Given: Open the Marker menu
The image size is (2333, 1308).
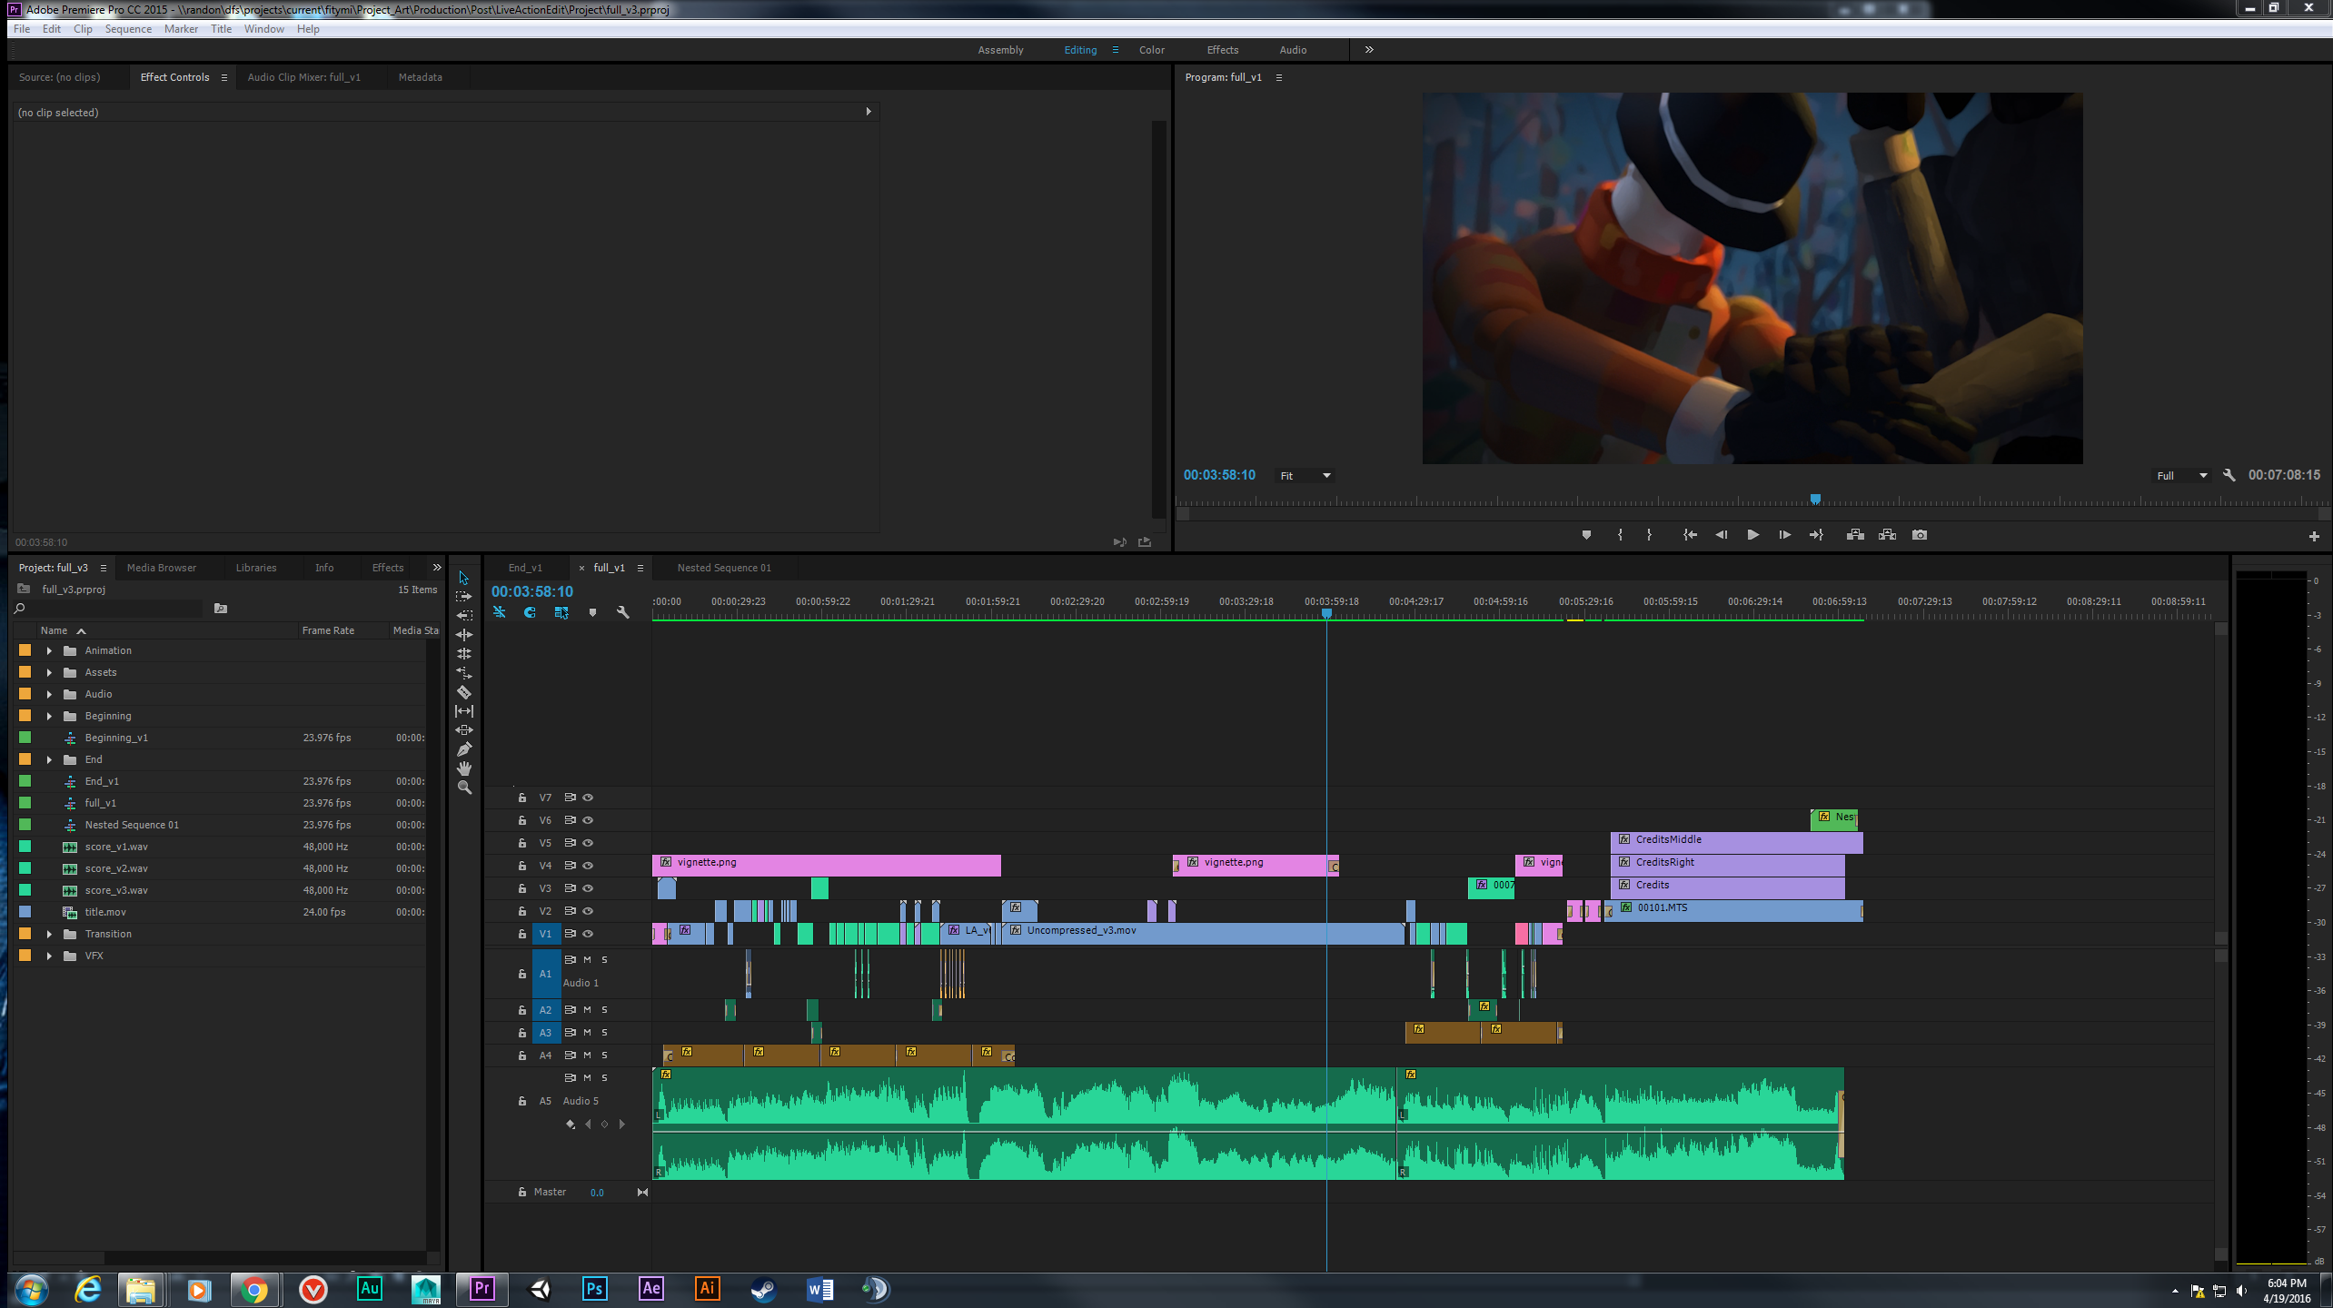Looking at the screenshot, I should (181, 29).
